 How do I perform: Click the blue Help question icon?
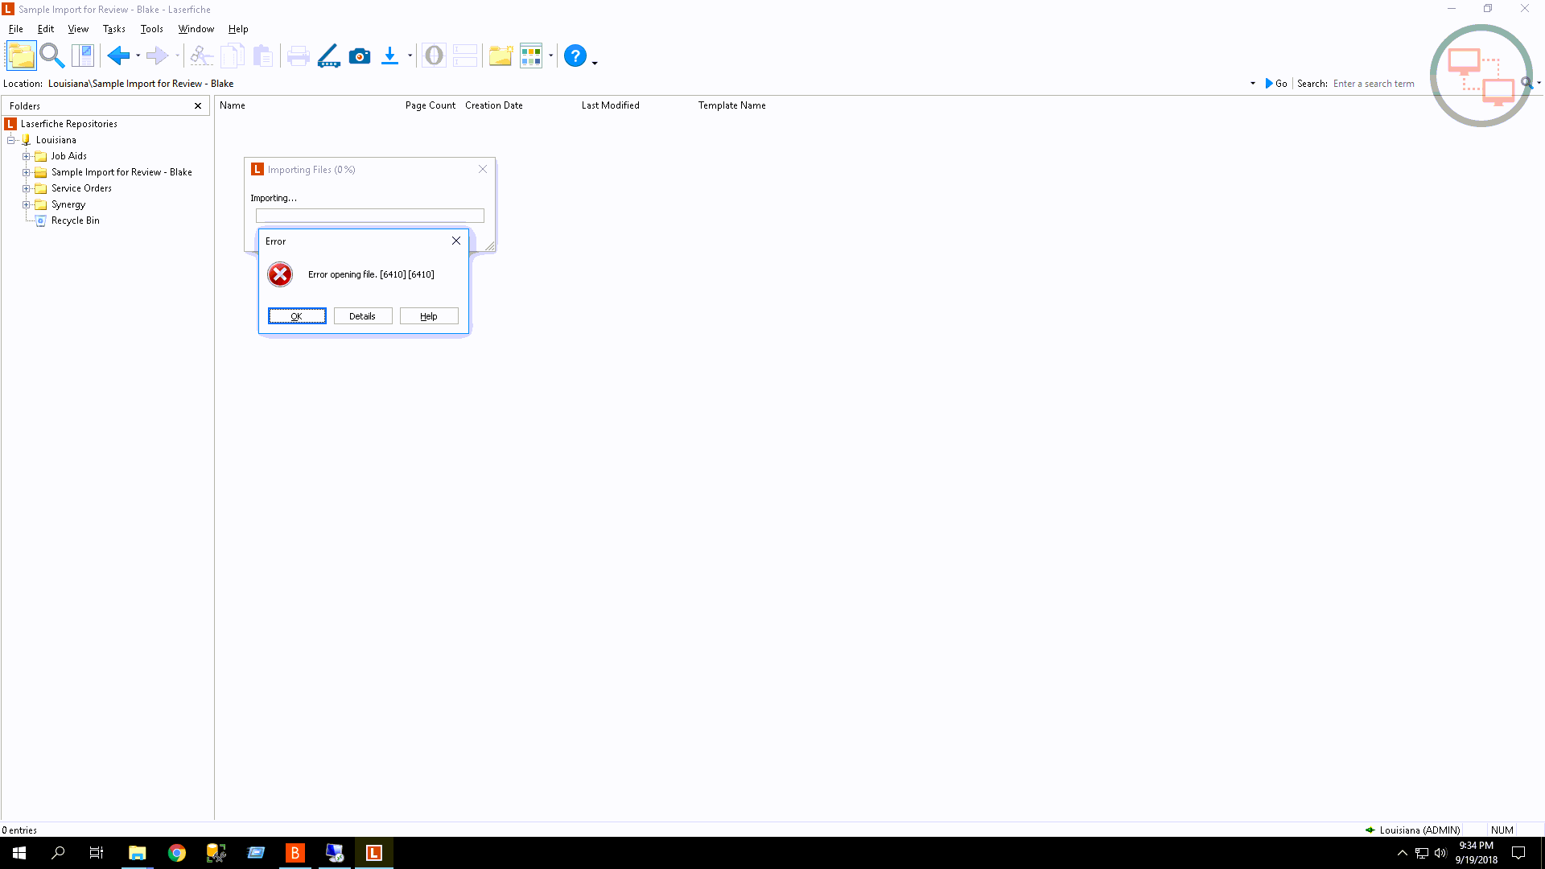pyautogui.click(x=575, y=56)
